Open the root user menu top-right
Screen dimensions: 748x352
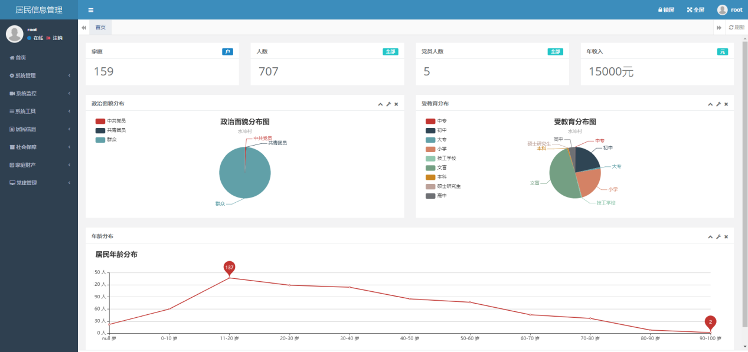click(730, 10)
